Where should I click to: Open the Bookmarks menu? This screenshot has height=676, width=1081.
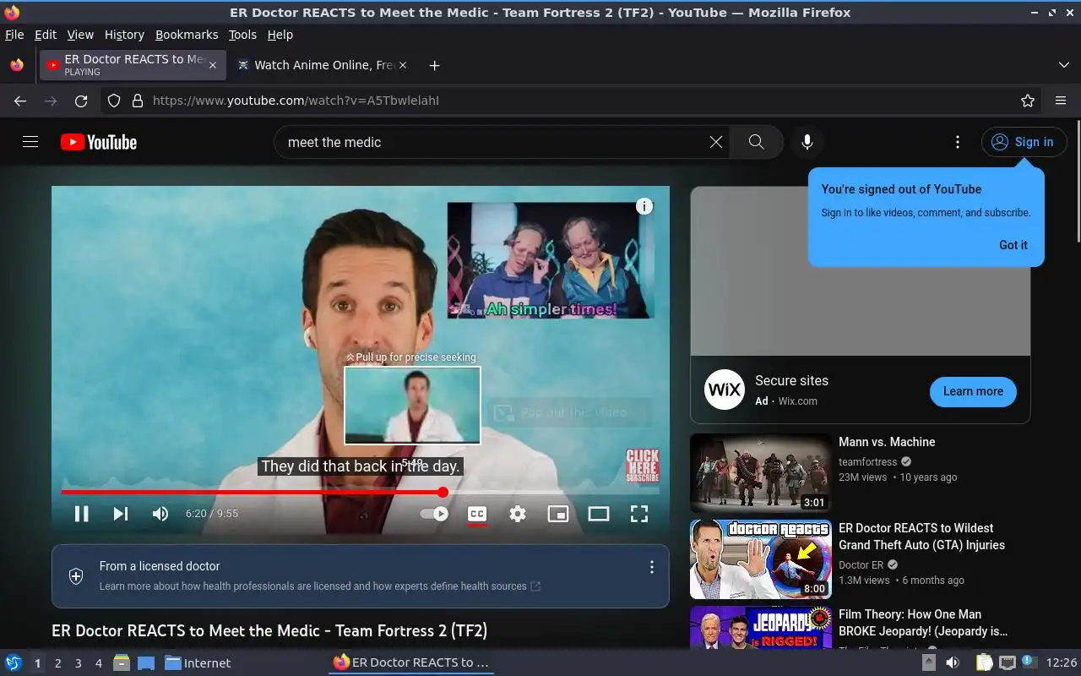pos(187,35)
